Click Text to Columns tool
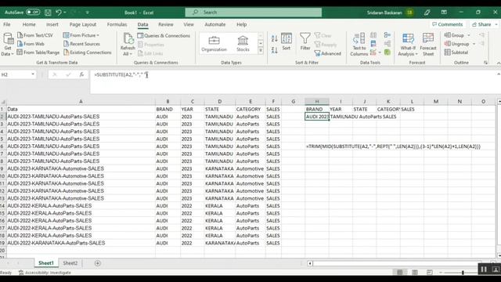 [359, 45]
